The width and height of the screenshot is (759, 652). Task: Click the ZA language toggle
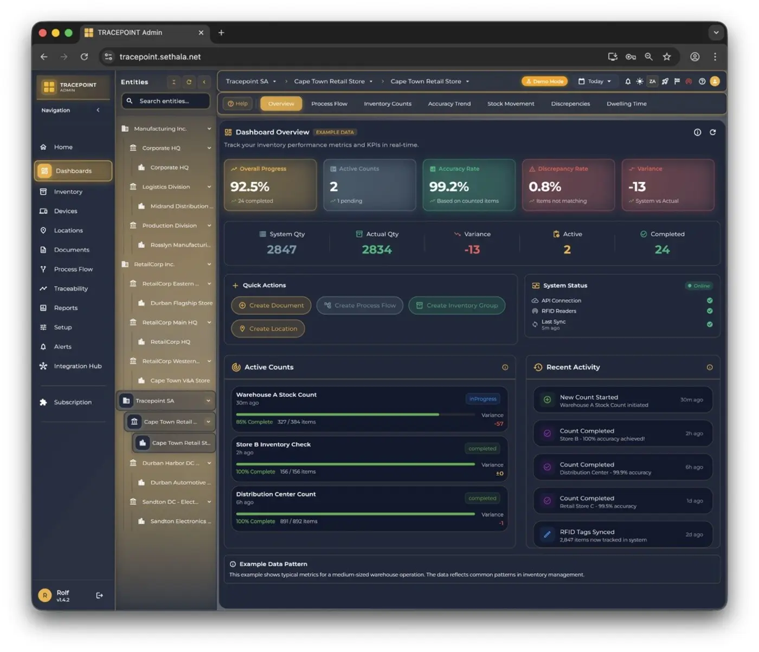(x=652, y=81)
